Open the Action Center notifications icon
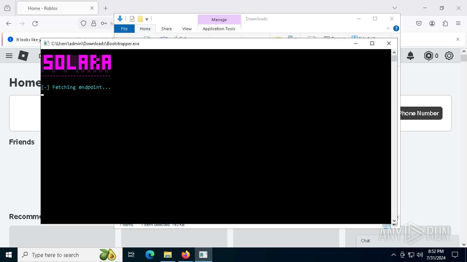 pos(455,255)
